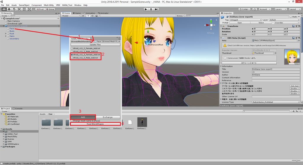Screen dimensions: 303x165
Task: Select the Hand (view) tool
Action: [4, 9]
